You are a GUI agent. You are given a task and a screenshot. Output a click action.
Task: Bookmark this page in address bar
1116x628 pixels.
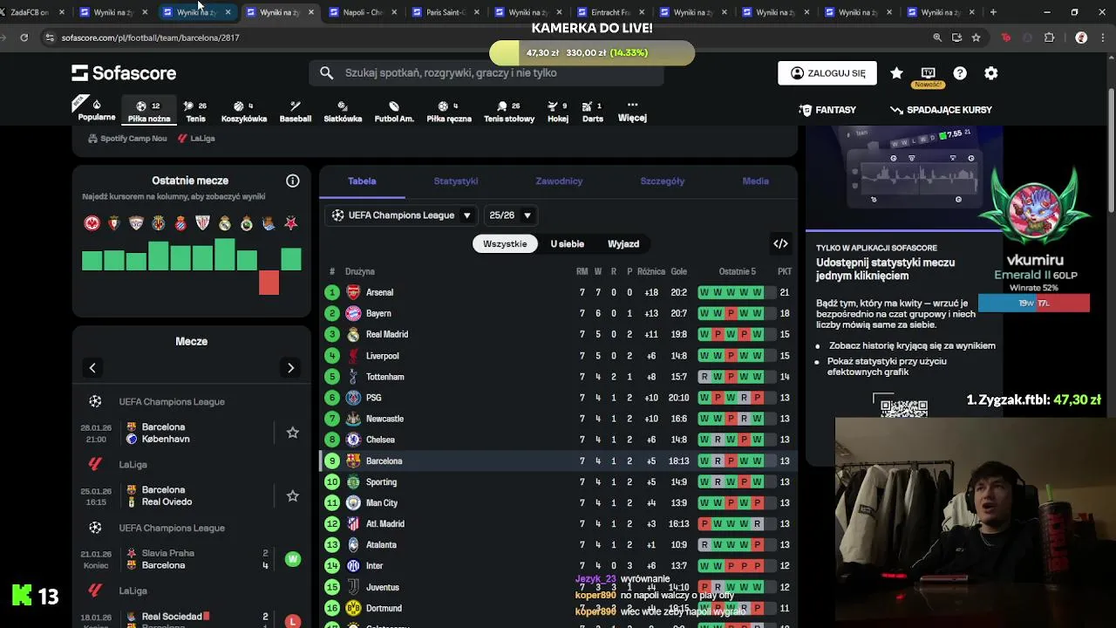(976, 38)
